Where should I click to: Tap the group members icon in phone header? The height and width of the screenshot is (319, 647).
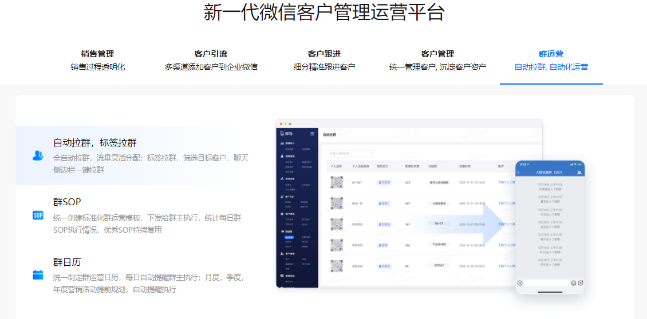pyautogui.click(x=579, y=172)
